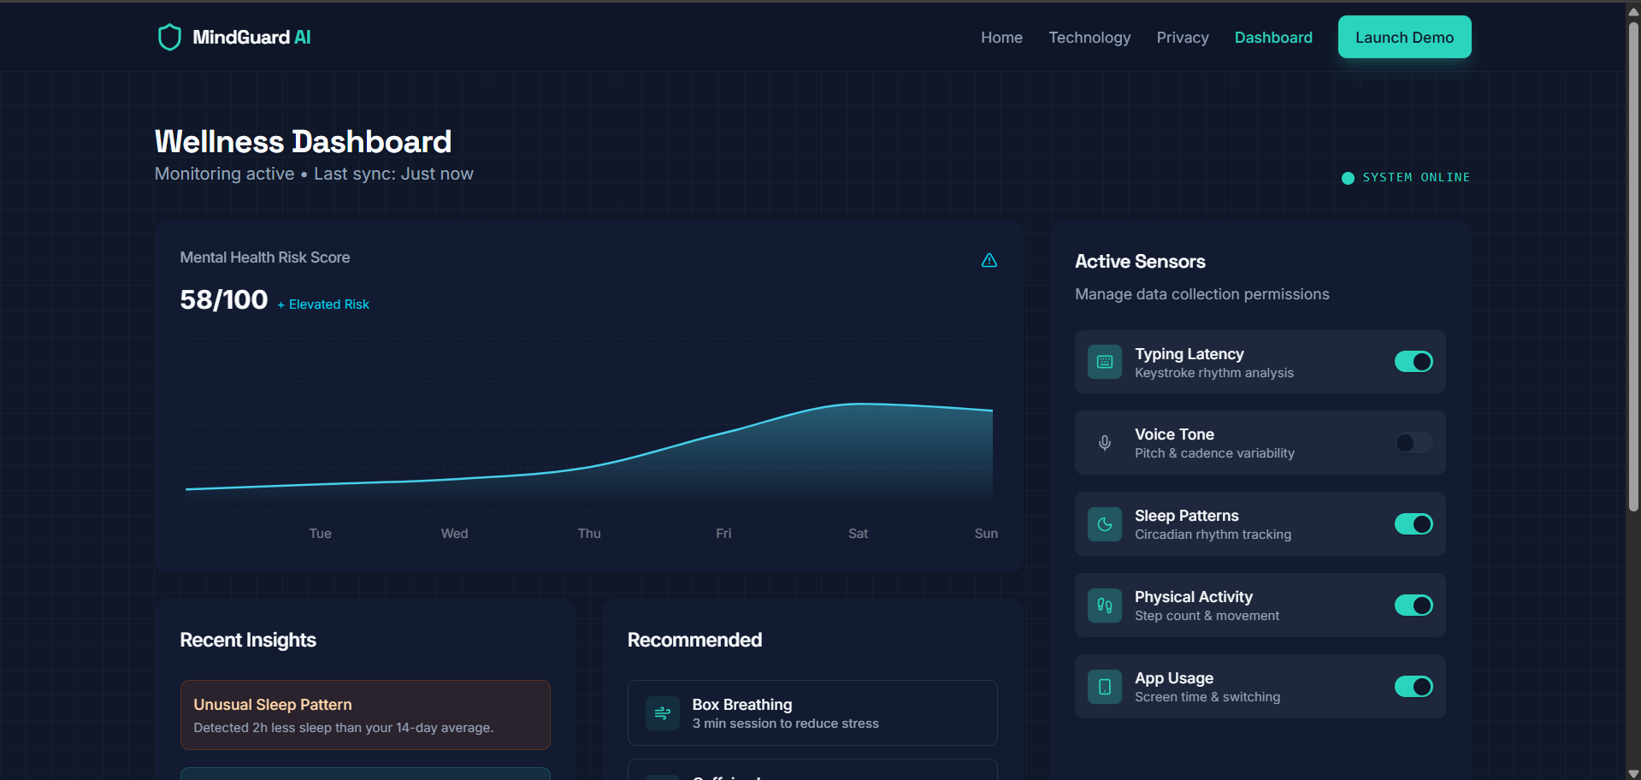Click the page vertical scrollbar thumb
Image resolution: width=1641 pixels, height=780 pixels.
click(1633, 265)
